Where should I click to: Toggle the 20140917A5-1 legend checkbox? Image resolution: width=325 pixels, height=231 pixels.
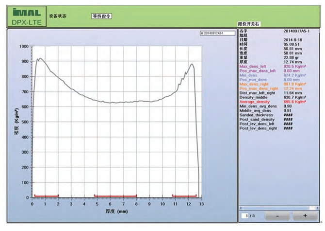point(202,33)
